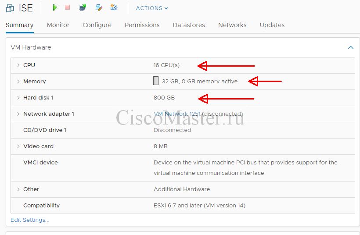The image size is (360, 235).
Task: Click the Hard disk 1 label
Action: click(x=38, y=98)
